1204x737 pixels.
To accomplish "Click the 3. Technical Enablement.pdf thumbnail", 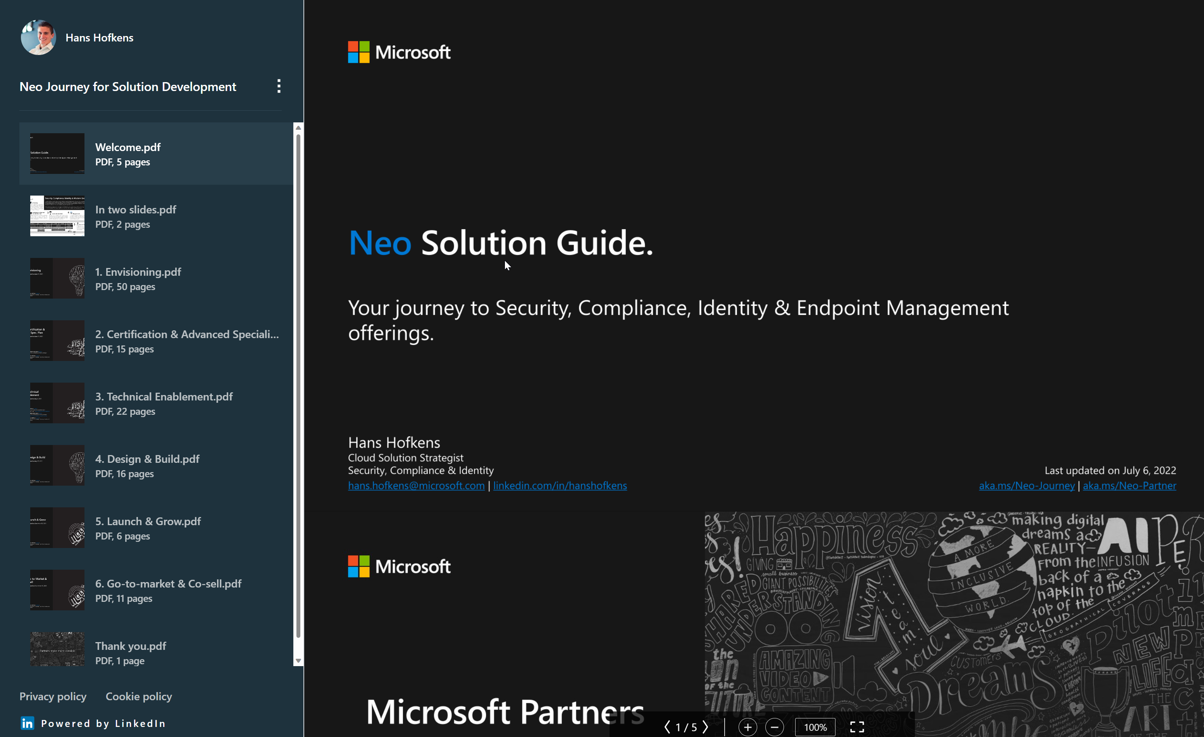I will (57, 403).
